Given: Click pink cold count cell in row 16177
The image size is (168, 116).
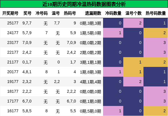Looking at the screenshot, I should click(113, 111).
